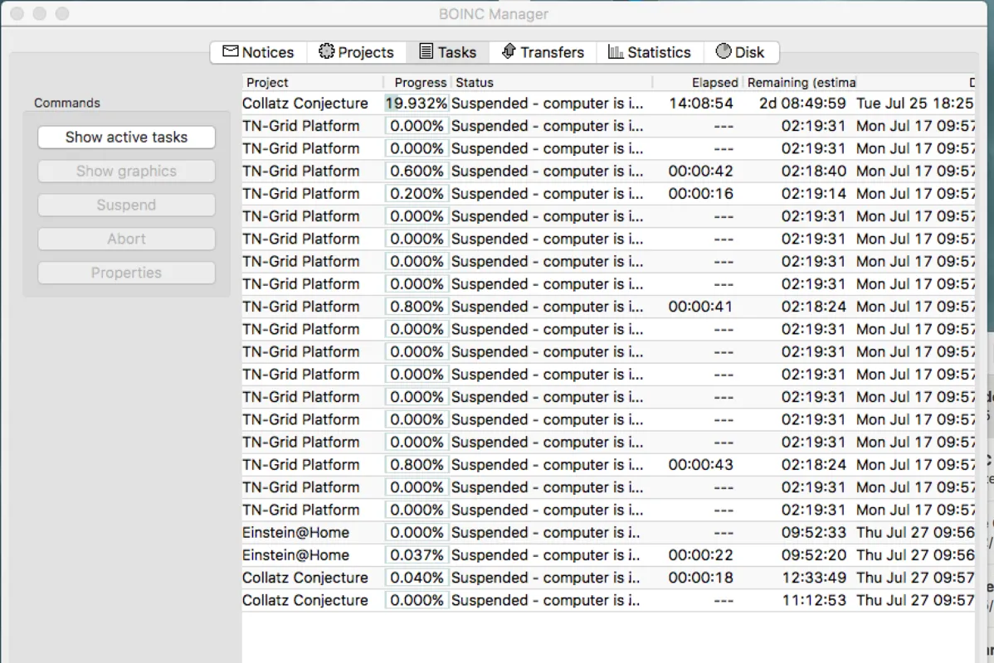Sort by the Status column header
The height and width of the screenshot is (663, 994).
coord(552,82)
